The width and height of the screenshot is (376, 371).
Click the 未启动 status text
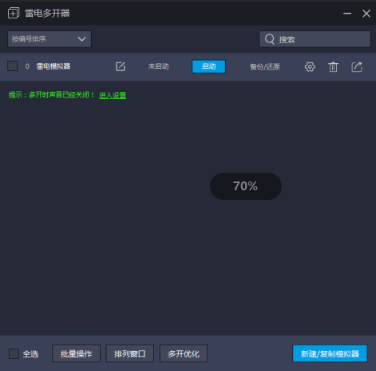(158, 66)
